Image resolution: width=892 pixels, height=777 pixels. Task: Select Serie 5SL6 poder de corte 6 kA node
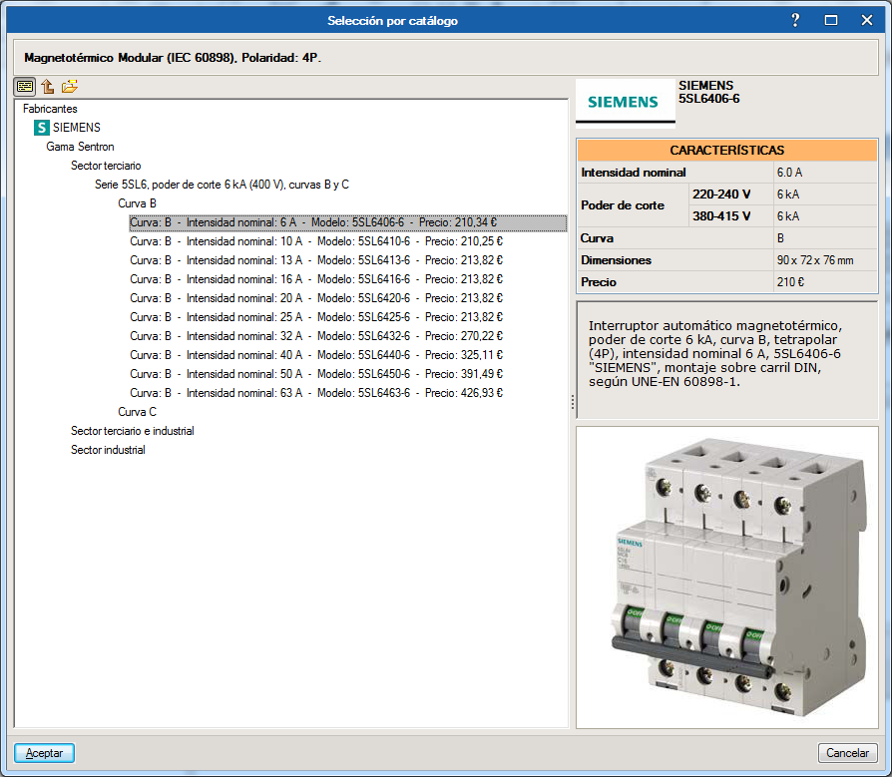coord(222,185)
